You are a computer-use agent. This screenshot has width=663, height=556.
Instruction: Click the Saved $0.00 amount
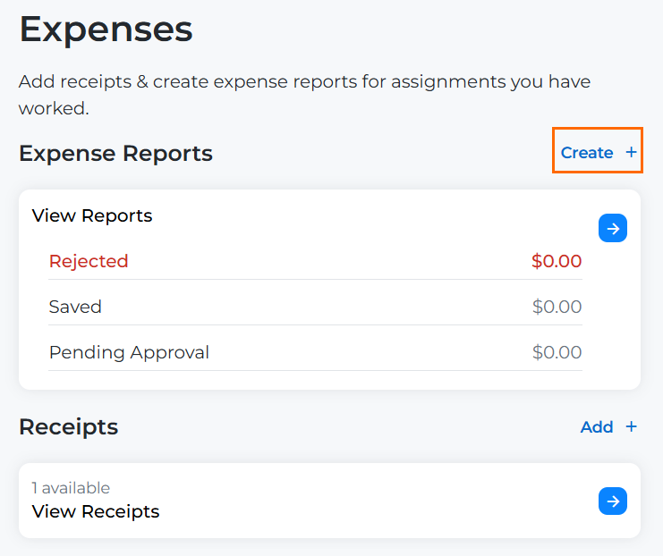click(x=557, y=307)
